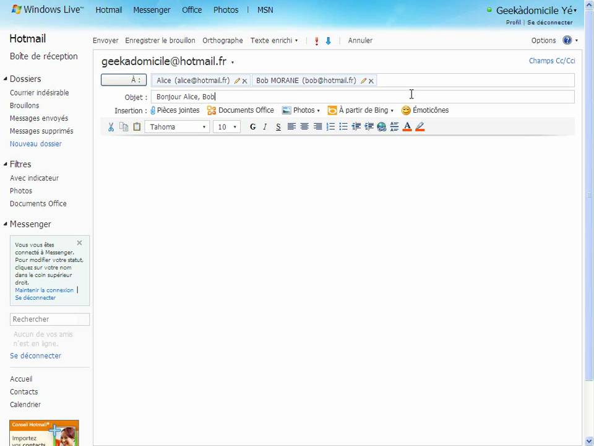The height and width of the screenshot is (446, 594).
Task: Enable bulleted list formatting
Action: click(343, 126)
